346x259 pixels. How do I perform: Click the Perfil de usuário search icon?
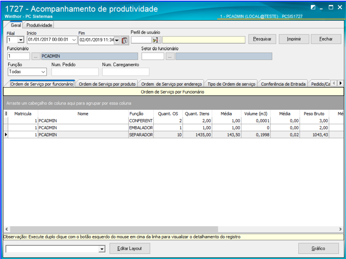tap(157, 40)
